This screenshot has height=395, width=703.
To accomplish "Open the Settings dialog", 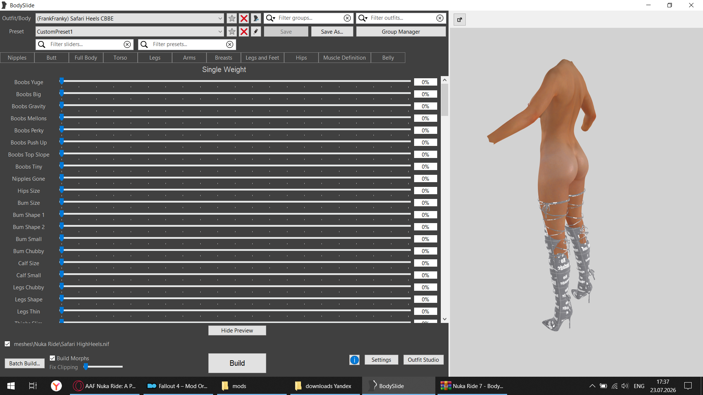I will click(x=381, y=360).
